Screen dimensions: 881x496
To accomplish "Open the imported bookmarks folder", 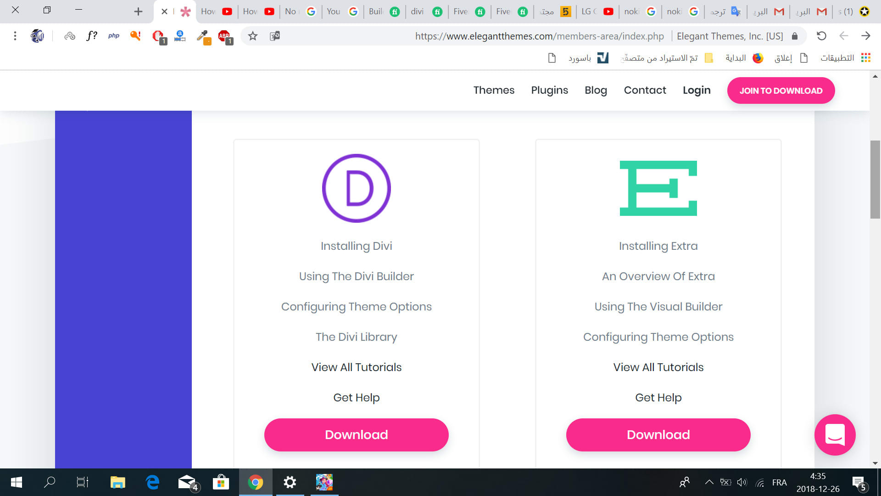I will 667,58.
